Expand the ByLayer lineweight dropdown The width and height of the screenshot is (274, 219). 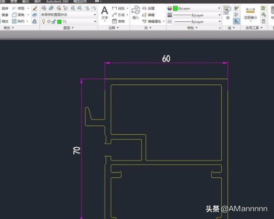197,15
